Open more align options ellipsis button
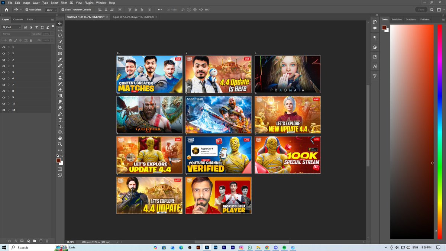This screenshot has width=446, height=251. pyautogui.click(x=159, y=10)
